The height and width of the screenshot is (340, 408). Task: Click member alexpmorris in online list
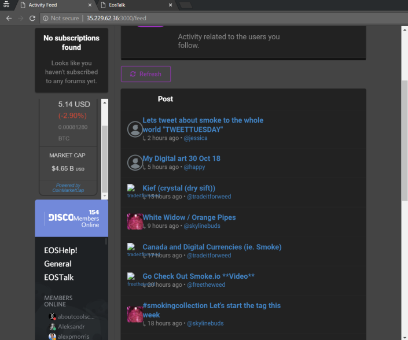point(73,337)
